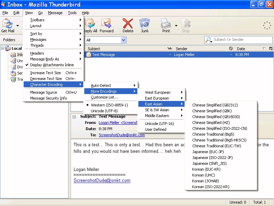Select Chinese Simplified (GB2312) encoding
This screenshot has width=274, height=206.
pyautogui.click(x=221, y=105)
